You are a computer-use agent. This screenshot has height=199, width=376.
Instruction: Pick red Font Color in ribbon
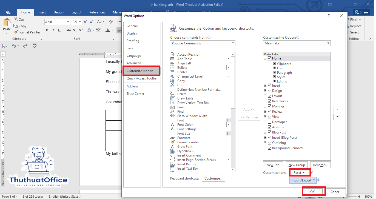(x=108, y=30)
